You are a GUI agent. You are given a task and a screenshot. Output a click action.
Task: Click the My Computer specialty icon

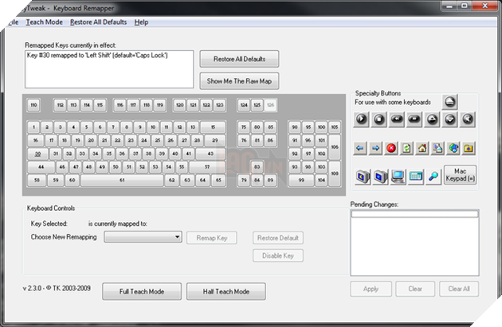coord(397,176)
